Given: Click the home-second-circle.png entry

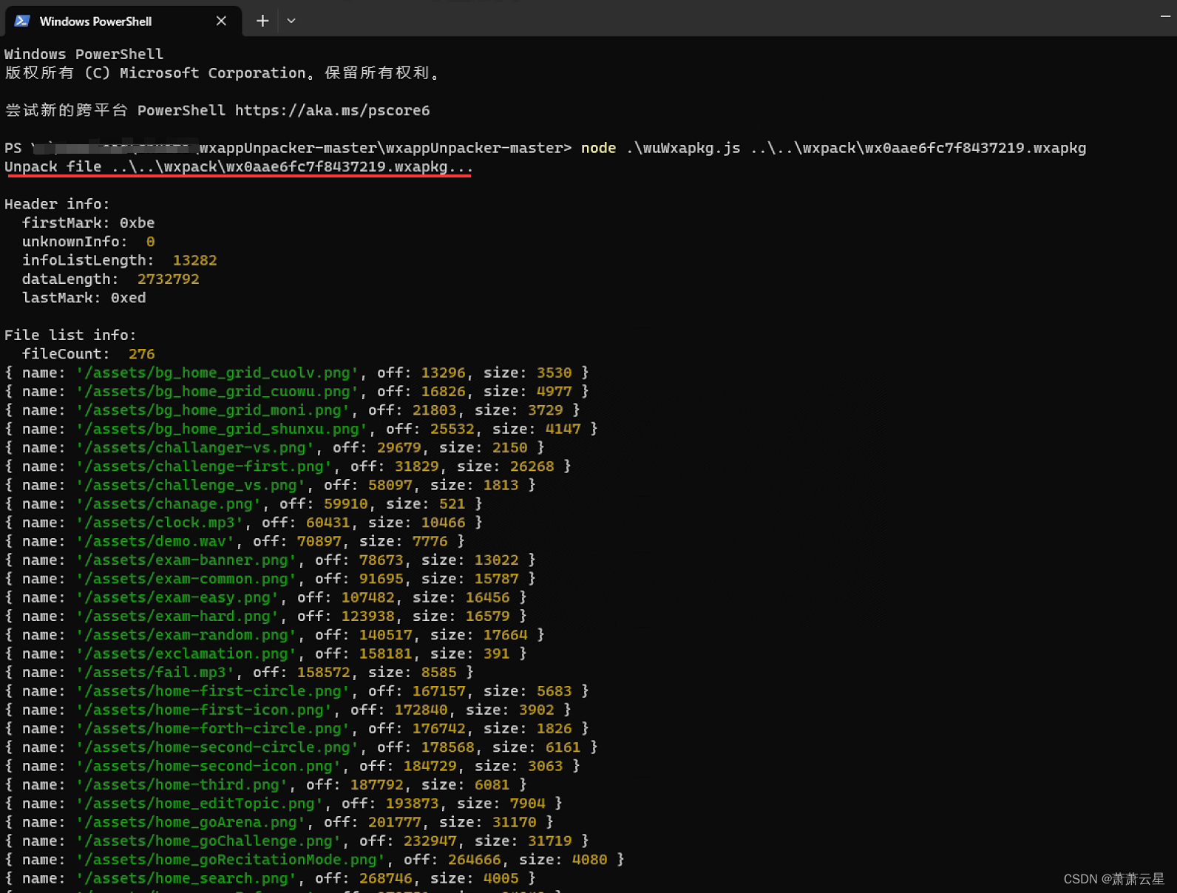Looking at the screenshot, I should point(301,747).
